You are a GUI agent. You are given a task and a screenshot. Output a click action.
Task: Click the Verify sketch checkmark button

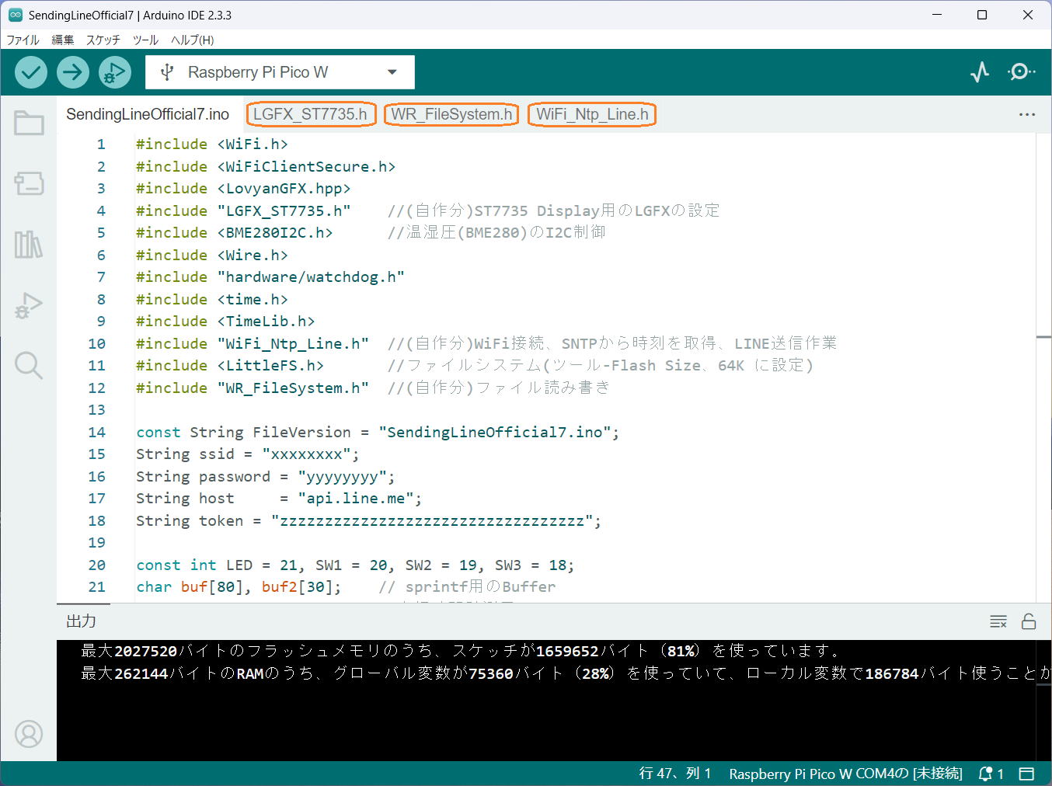pos(31,72)
